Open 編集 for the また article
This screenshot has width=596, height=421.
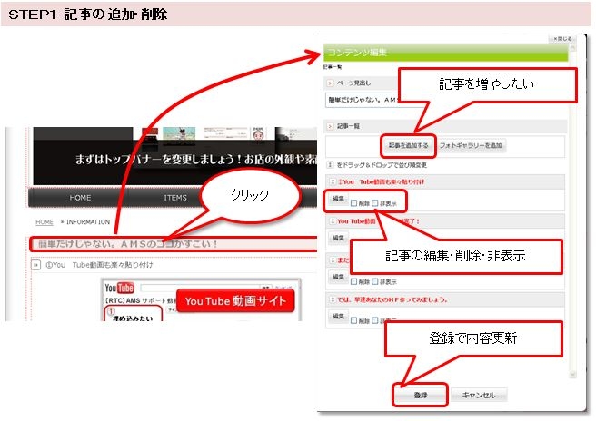(338, 277)
